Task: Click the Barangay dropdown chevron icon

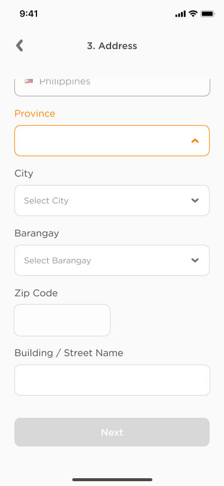Action: [x=195, y=260]
